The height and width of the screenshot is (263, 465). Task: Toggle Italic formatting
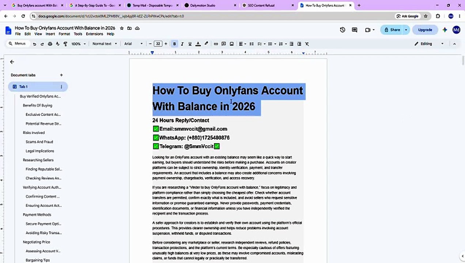point(182,44)
